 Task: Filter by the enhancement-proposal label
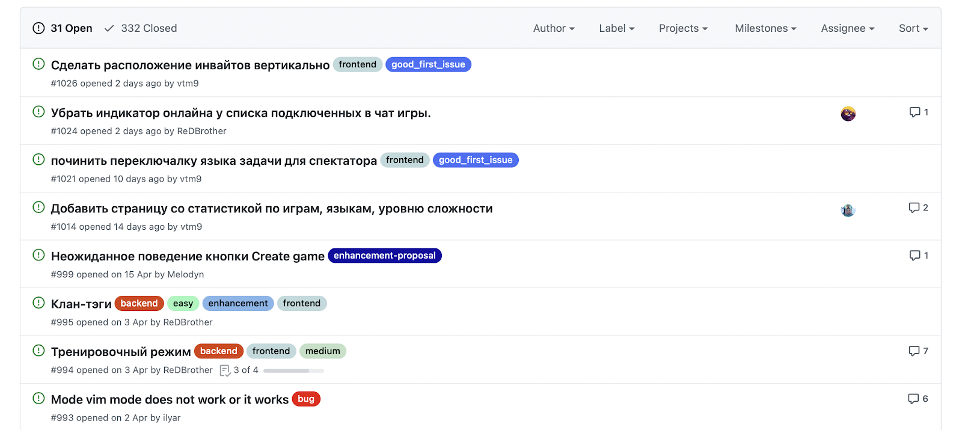pyautogui.click(x=384, y=256)
